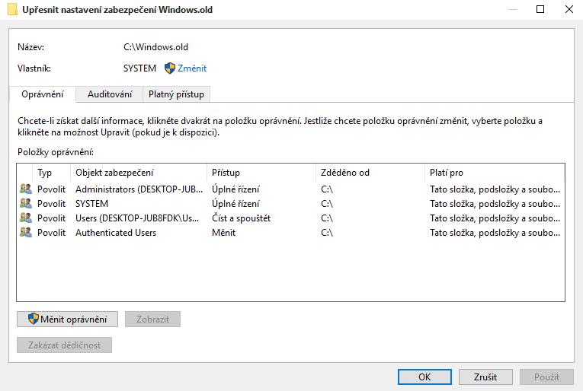Switch to the Auditování tab
Image resolution: width=583 pixels, height=391 pixels.
110,94
